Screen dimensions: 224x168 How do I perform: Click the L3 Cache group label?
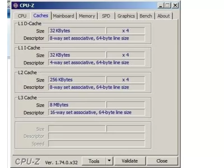[x=27, y=97]
